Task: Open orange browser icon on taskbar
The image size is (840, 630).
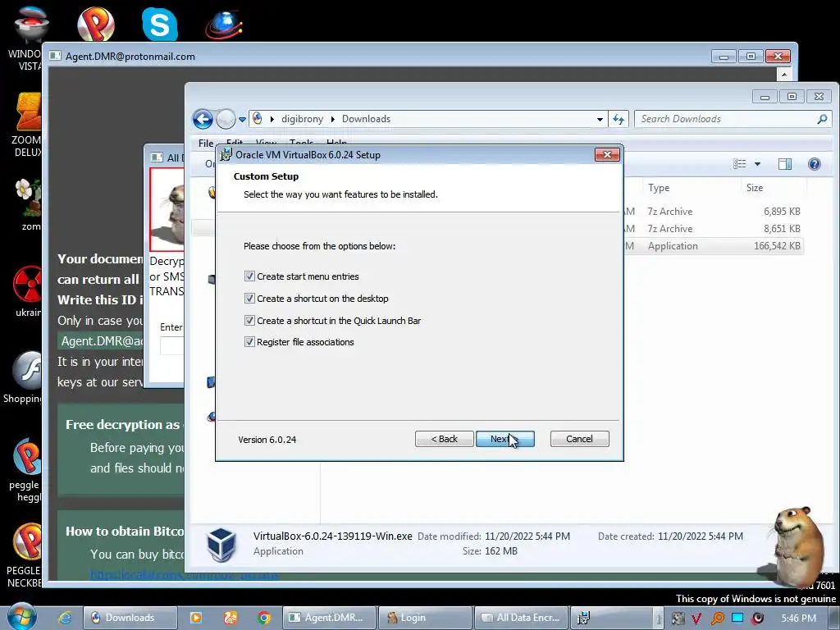Action: point(231,618)
